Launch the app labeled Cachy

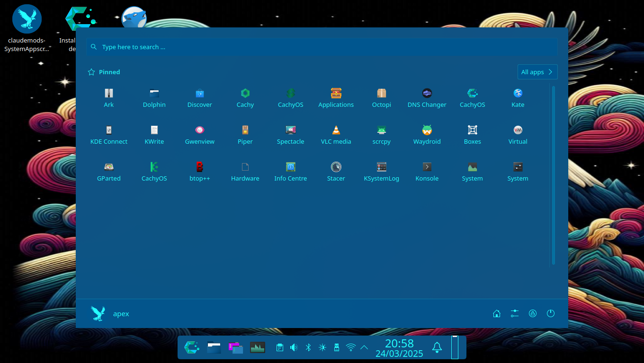(245, 98)
